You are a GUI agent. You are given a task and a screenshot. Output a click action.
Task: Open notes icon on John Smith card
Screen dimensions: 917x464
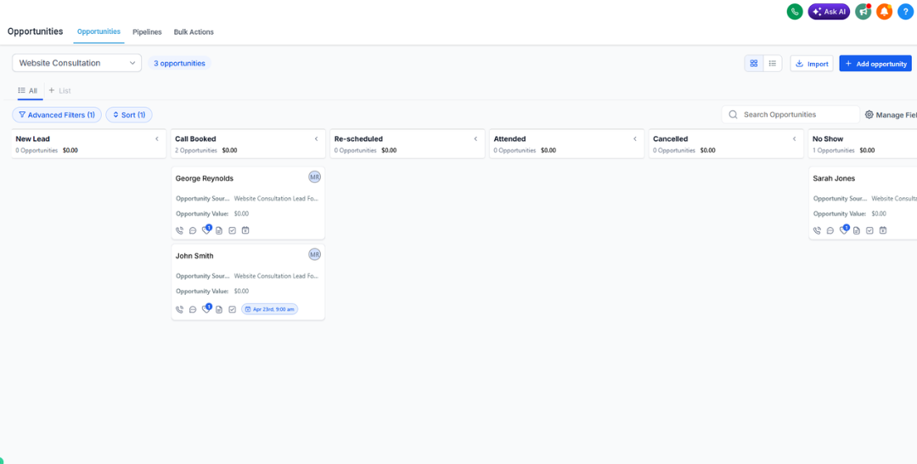point(219,309)
